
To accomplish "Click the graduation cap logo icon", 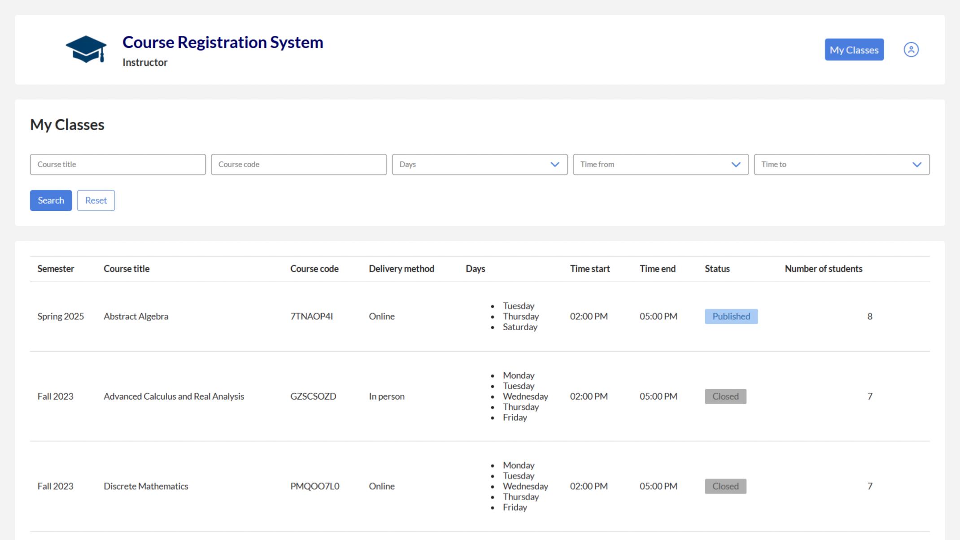I will click(86, 49).
